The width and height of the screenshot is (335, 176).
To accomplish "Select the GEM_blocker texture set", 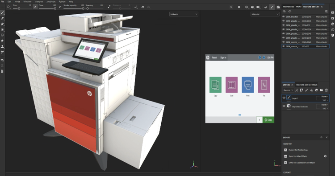I will (306, 16).
